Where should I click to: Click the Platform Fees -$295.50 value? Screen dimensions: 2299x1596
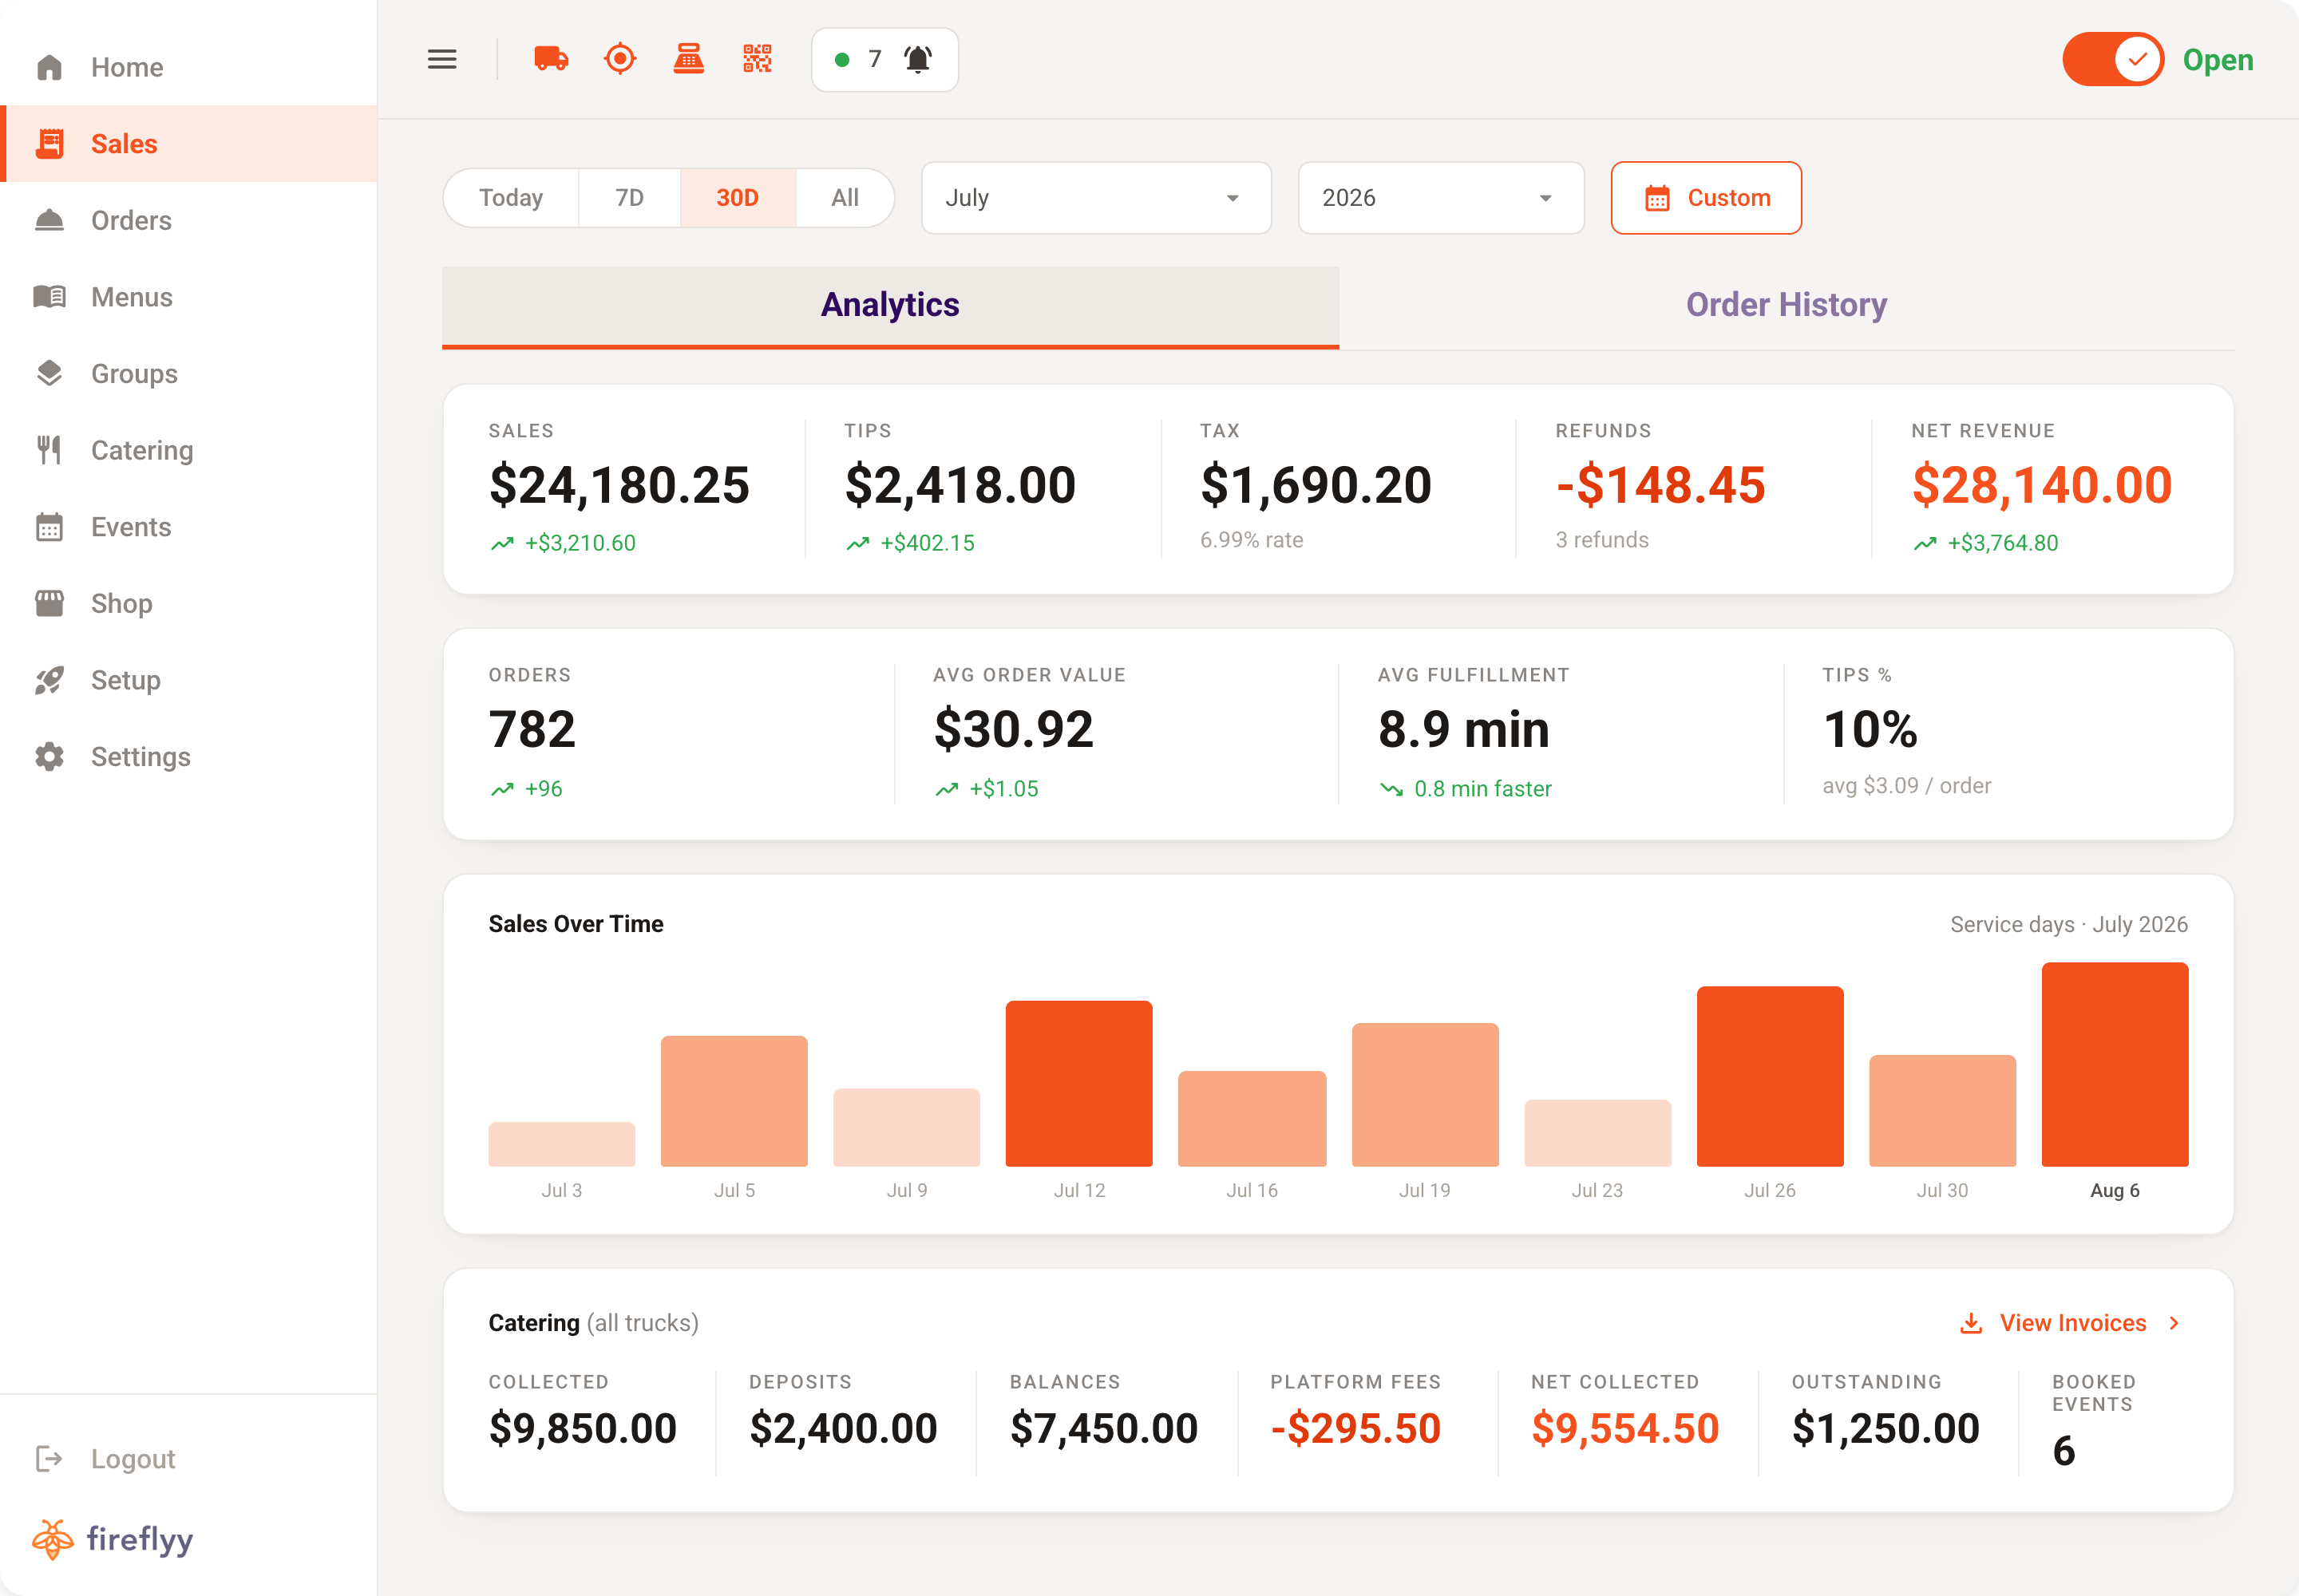coord(1355,1428)
